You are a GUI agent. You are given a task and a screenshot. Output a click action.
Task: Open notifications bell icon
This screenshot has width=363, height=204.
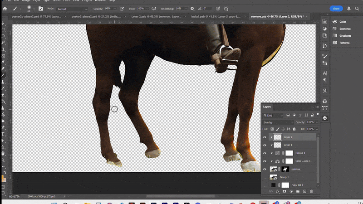tap(348, 9)
